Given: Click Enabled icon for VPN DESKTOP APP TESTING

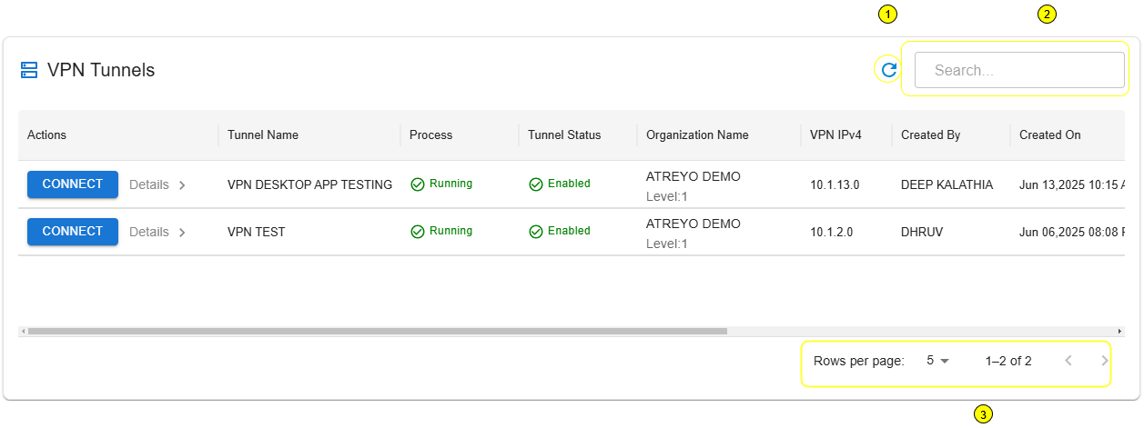Looking at the screenshot, I should tap(536, 184).
